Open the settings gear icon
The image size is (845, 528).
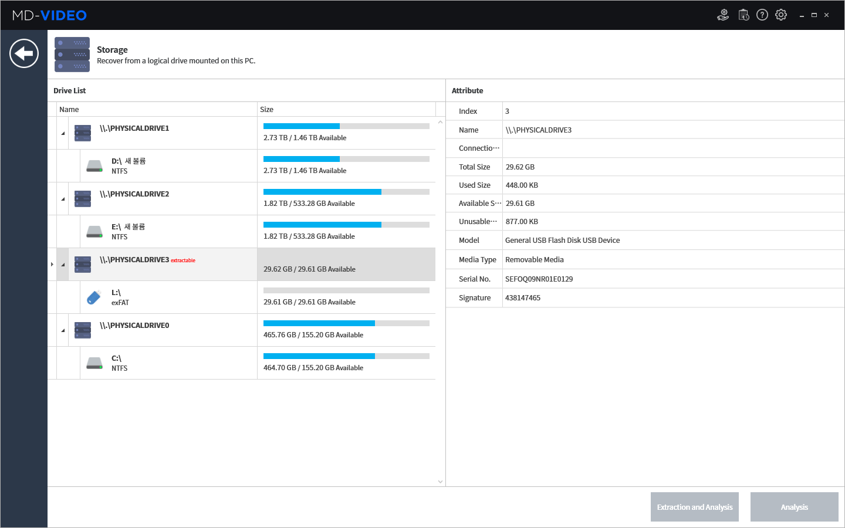[781, 15]
